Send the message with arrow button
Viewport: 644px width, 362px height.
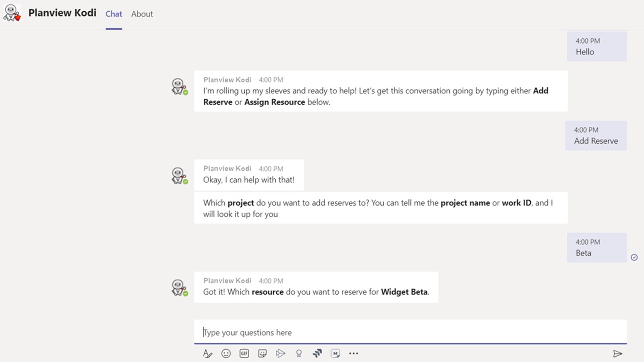tap(618, 354)
